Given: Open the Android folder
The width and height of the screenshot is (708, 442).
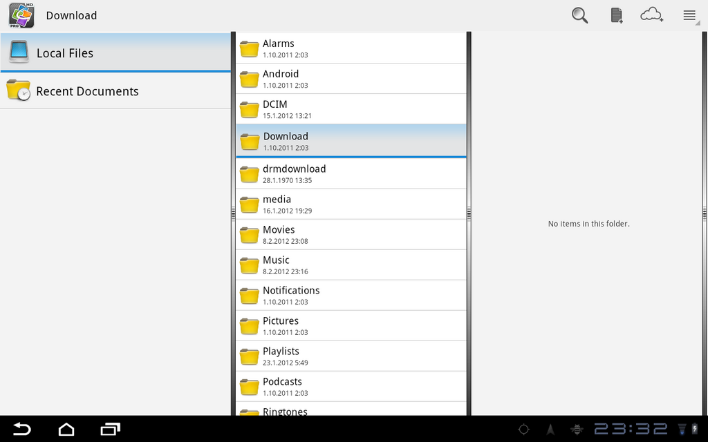Looking at the screenshot, I should click(x=351, y=79).
